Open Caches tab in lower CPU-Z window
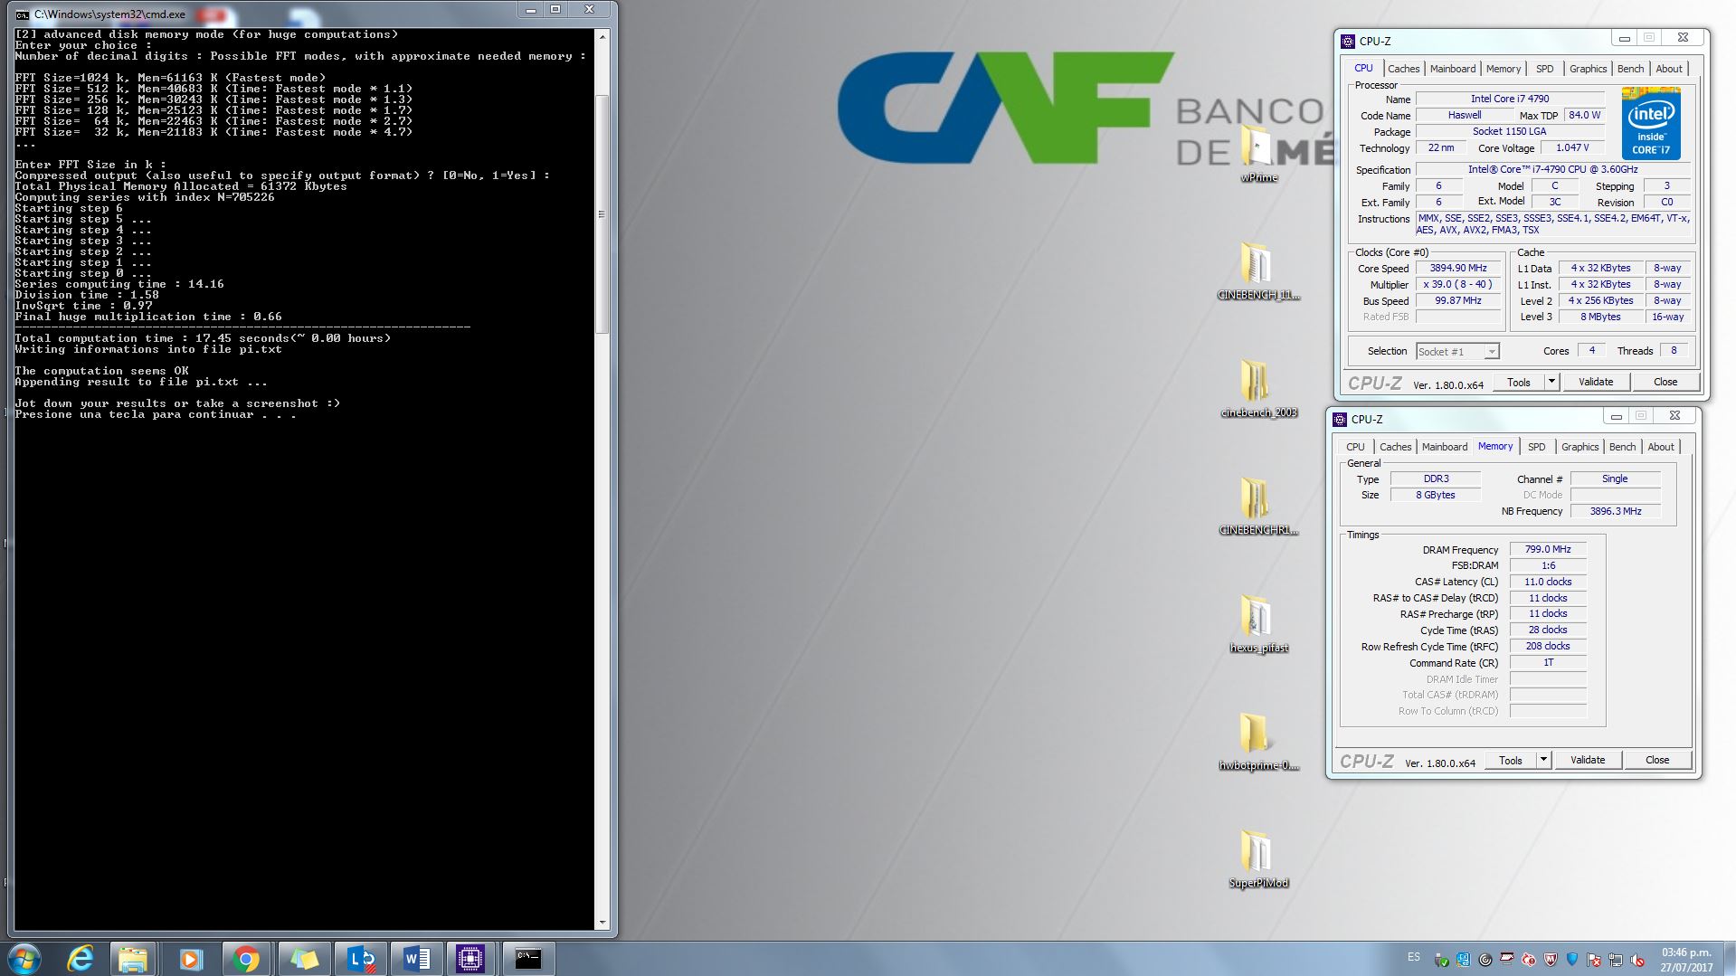 pyautogui.click(x=1395, y=447)
